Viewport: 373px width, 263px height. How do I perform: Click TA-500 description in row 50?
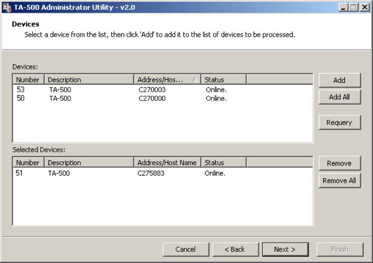point(60,98)
